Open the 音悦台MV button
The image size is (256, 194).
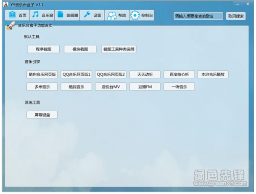pos(111,87)
